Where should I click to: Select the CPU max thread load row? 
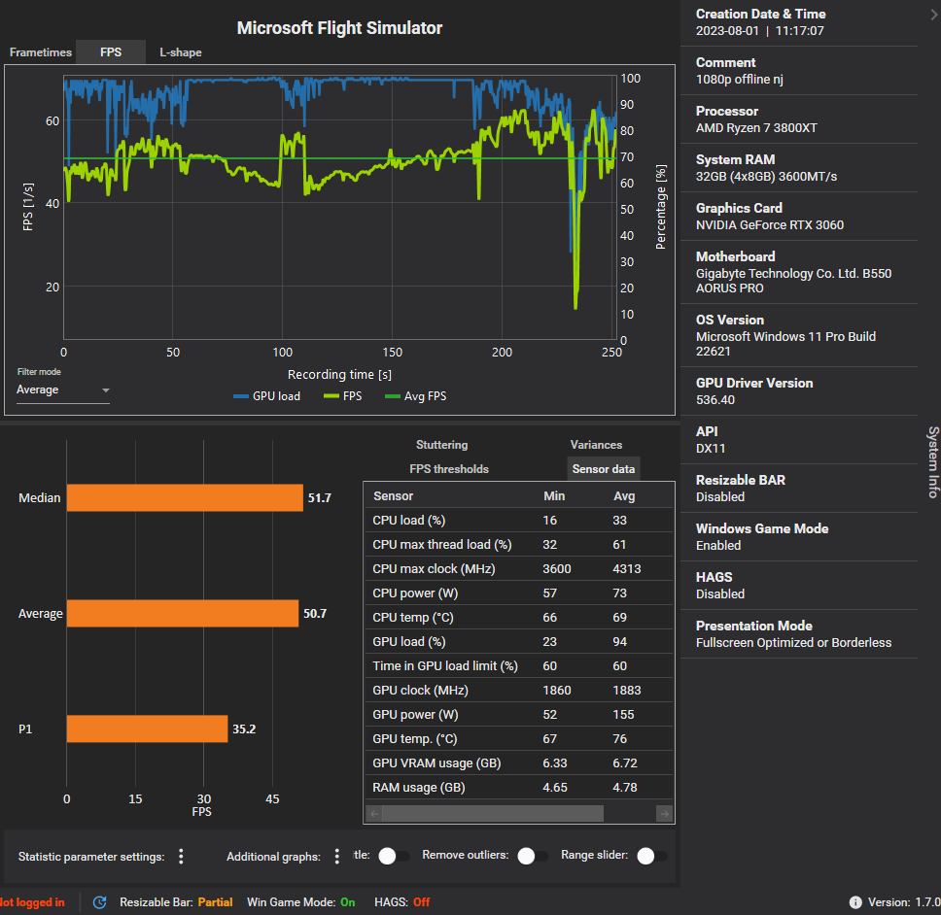[x=518, y=545]
